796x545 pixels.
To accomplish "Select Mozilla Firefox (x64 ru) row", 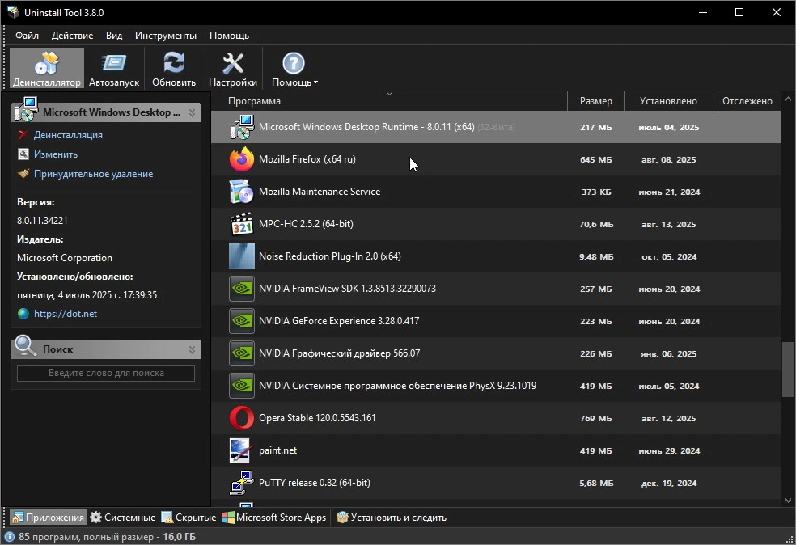I will [496, 159].
